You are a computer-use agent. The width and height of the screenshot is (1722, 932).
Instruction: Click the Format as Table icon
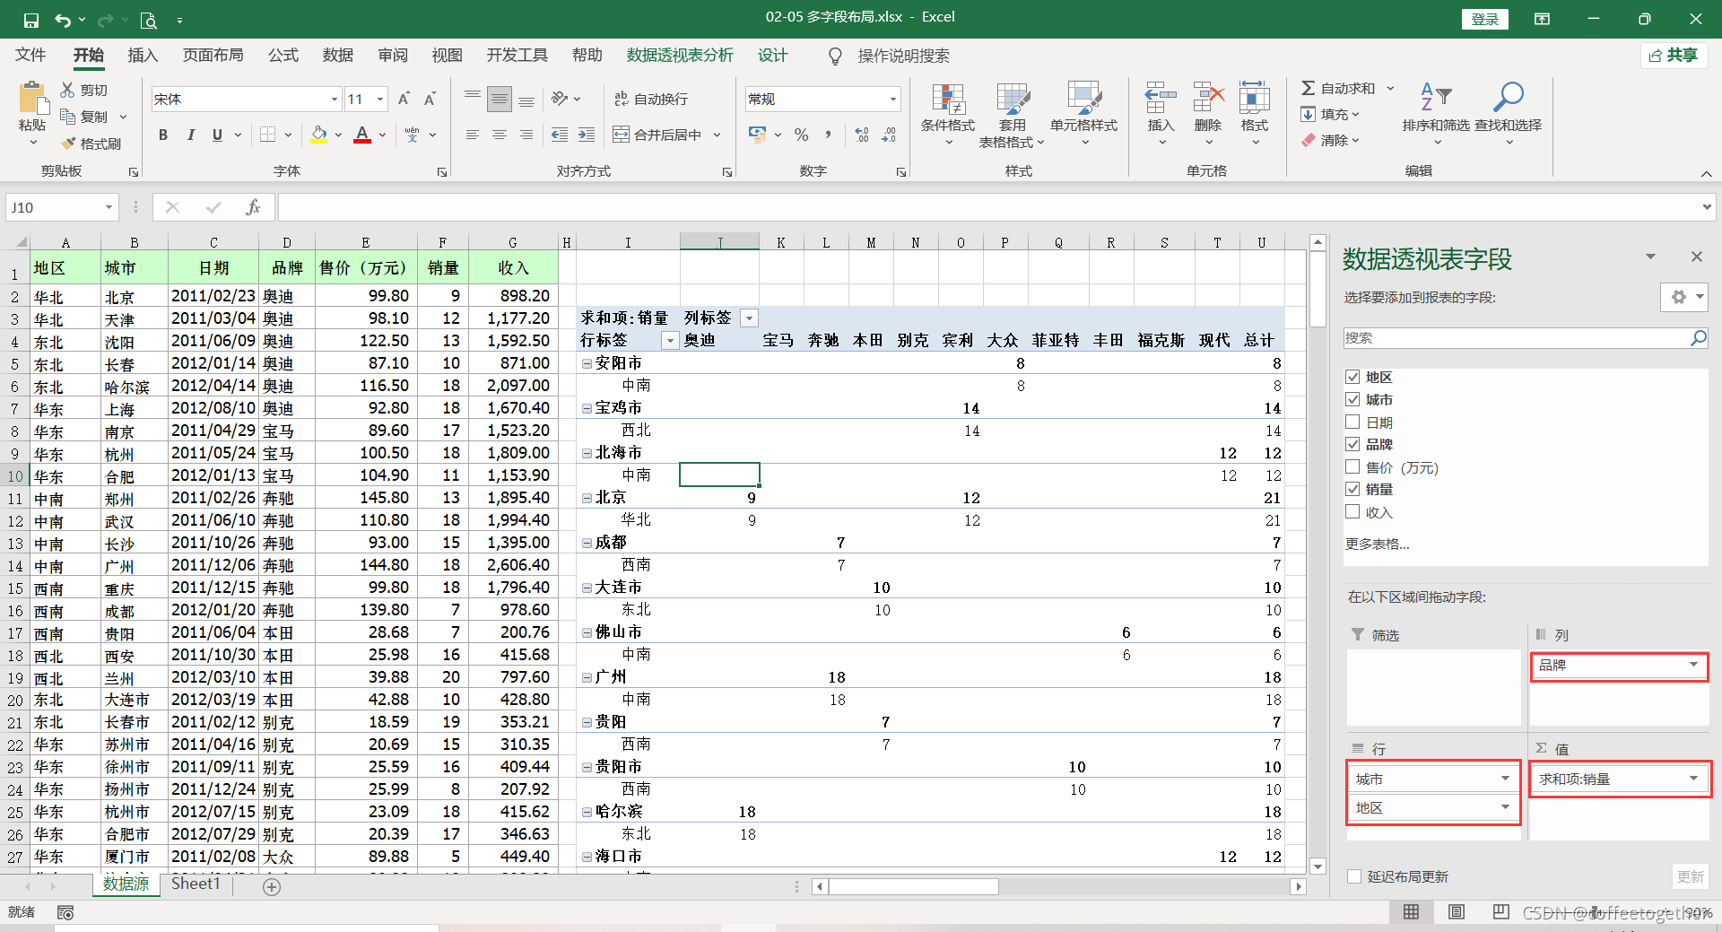coord(1013,99)
